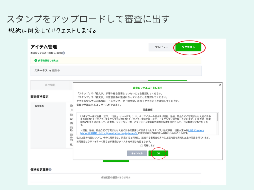The height and width of the screenshot is (190, 254).
Task: Click the green checkmark on 内容を保存しました banner
Action: pos(36,60)
